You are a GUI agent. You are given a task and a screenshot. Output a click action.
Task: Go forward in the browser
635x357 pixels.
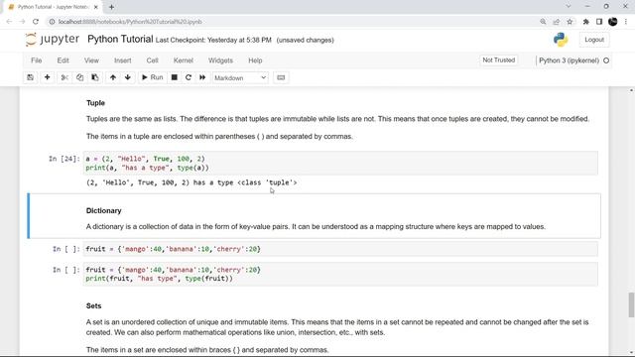pyautogui.click(x=22, y=22)
